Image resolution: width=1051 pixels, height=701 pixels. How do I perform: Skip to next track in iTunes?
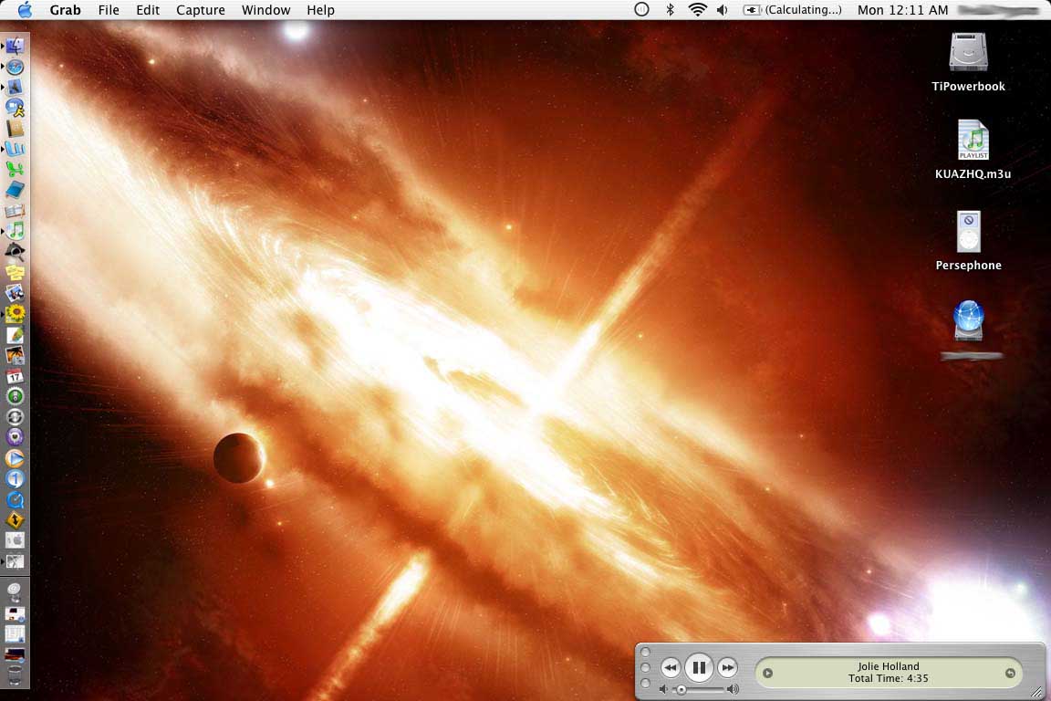[727, 667]
